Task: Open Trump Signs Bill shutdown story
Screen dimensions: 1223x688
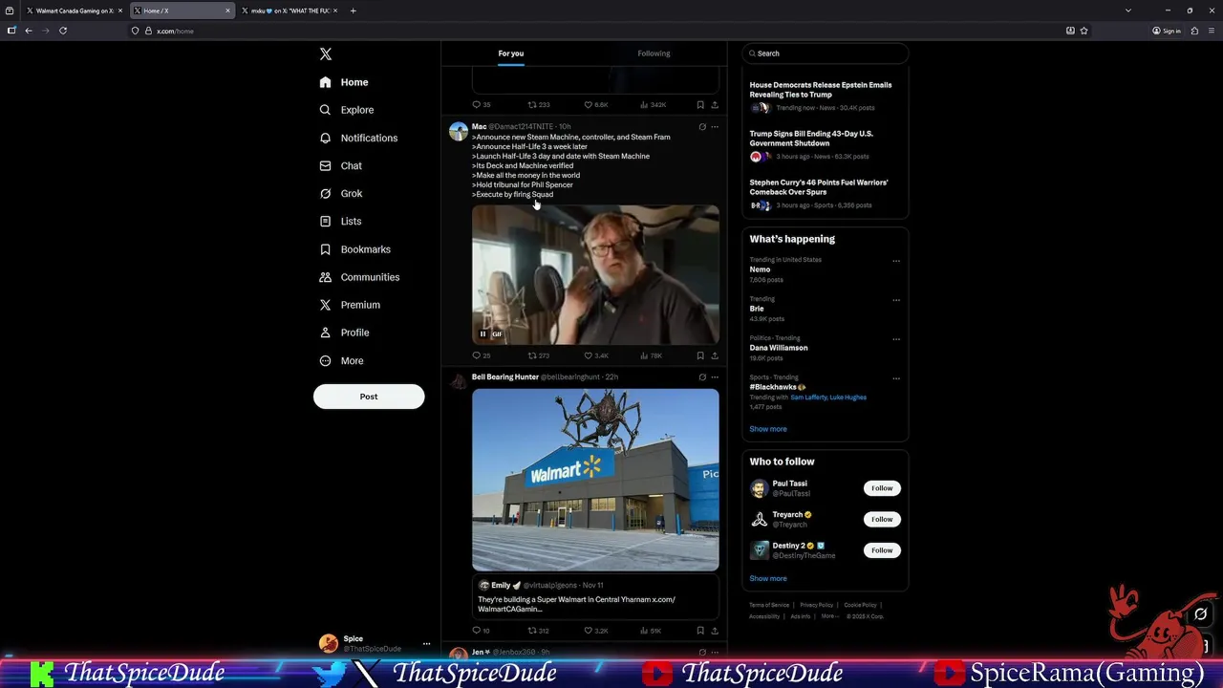Action: tap(825, 146)
